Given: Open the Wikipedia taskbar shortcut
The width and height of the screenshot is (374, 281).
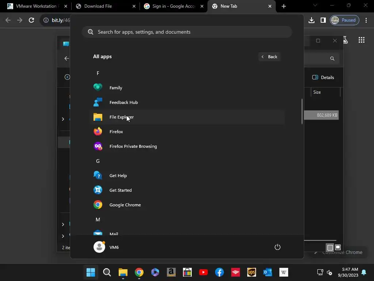Looking at the screenshot, I should (x=284, y=272).
